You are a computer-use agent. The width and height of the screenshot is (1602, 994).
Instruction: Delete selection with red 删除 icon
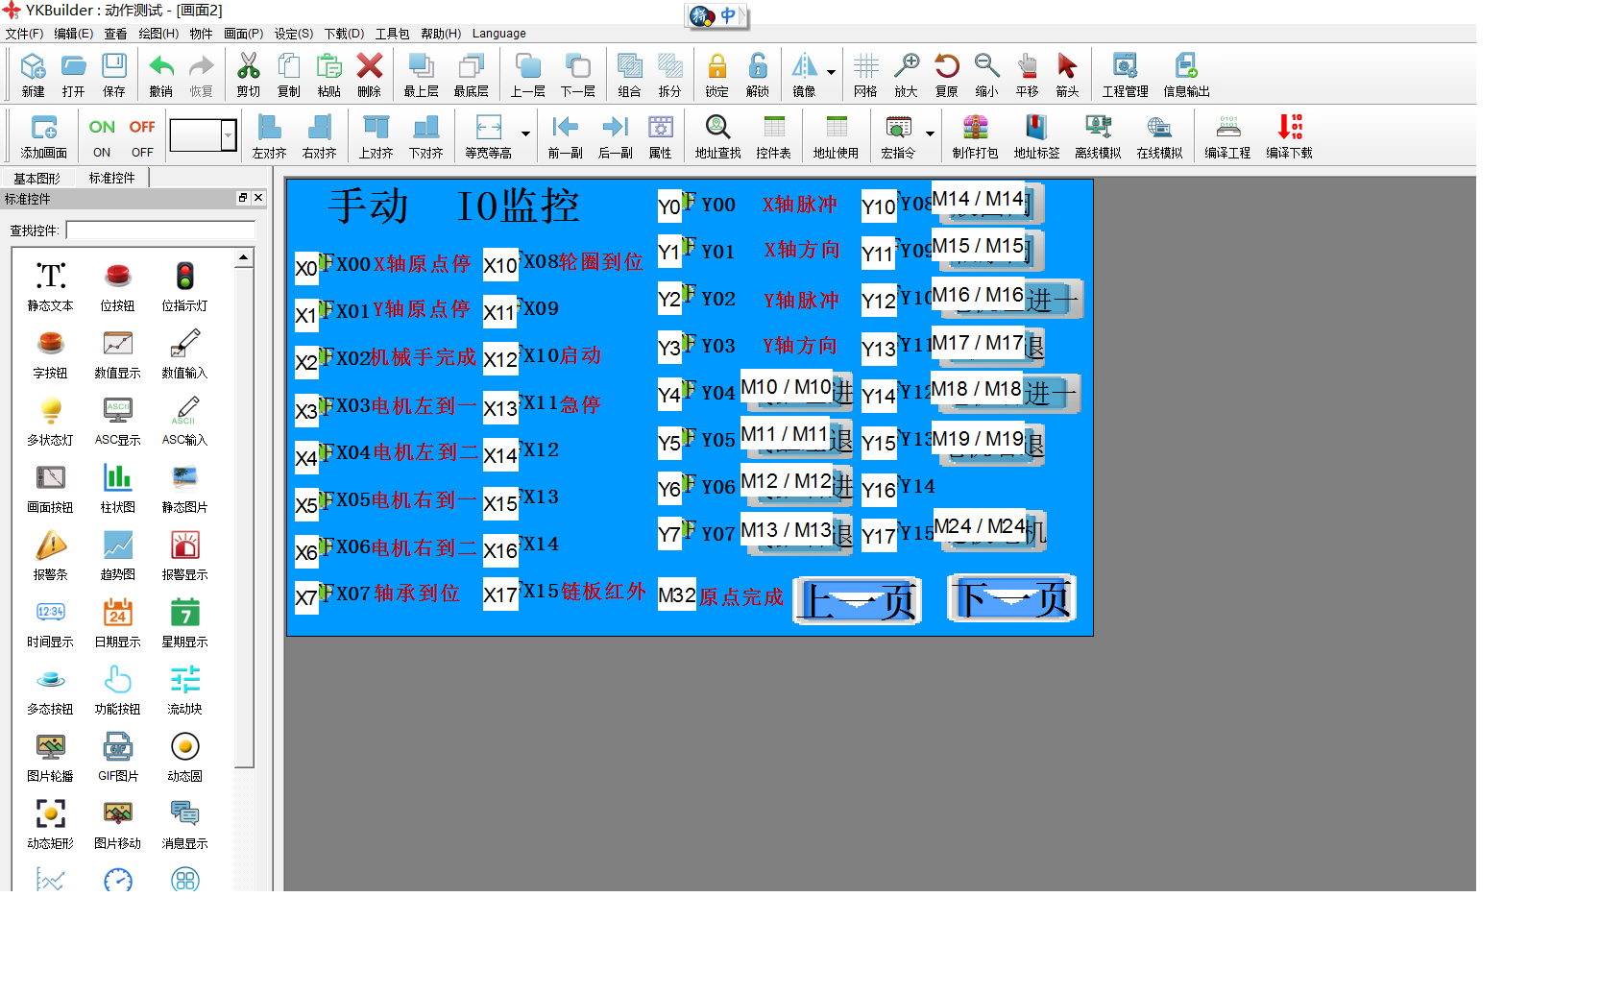click(369, 74)
